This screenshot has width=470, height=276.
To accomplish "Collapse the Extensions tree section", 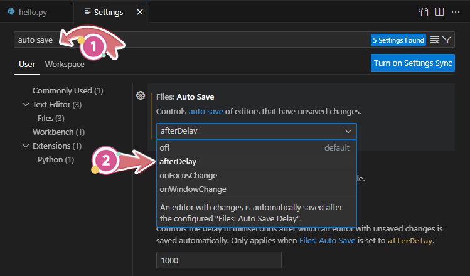I will pos(26,146).
